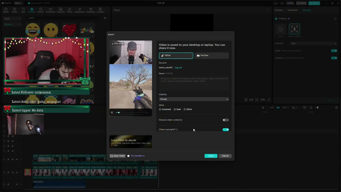Switch to the Tracking inspector tab
The height and width of the screenshot is (192, 341).
(x=306, y=10)
